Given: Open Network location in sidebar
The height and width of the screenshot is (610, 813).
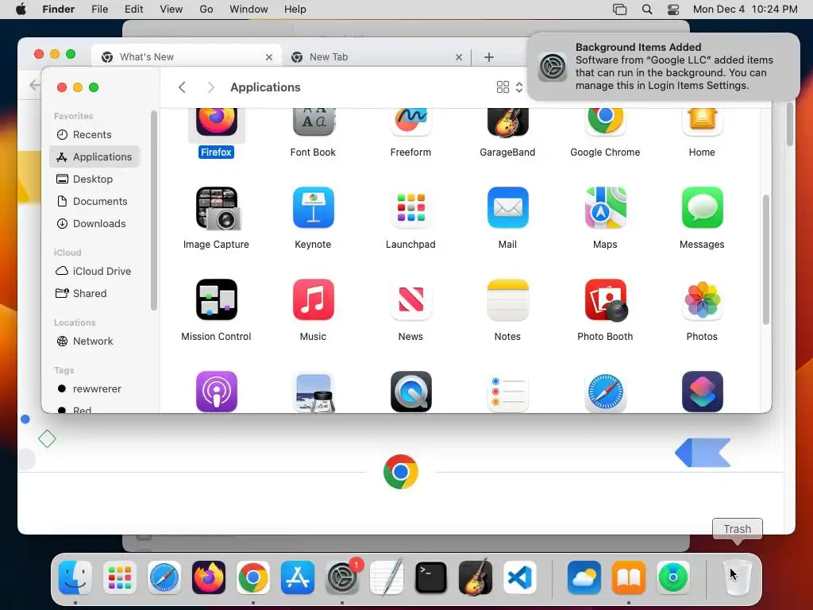Looking at the screenshot, I should (x=94, y=342).
